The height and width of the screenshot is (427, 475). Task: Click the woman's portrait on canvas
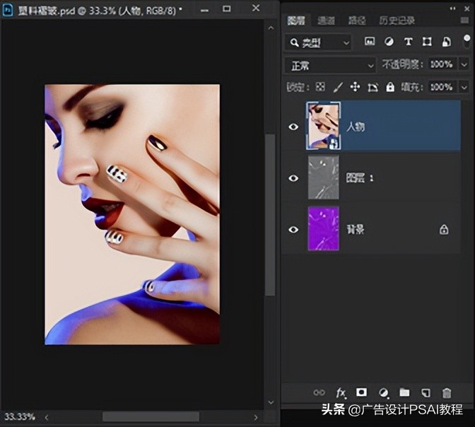point(132,215)
